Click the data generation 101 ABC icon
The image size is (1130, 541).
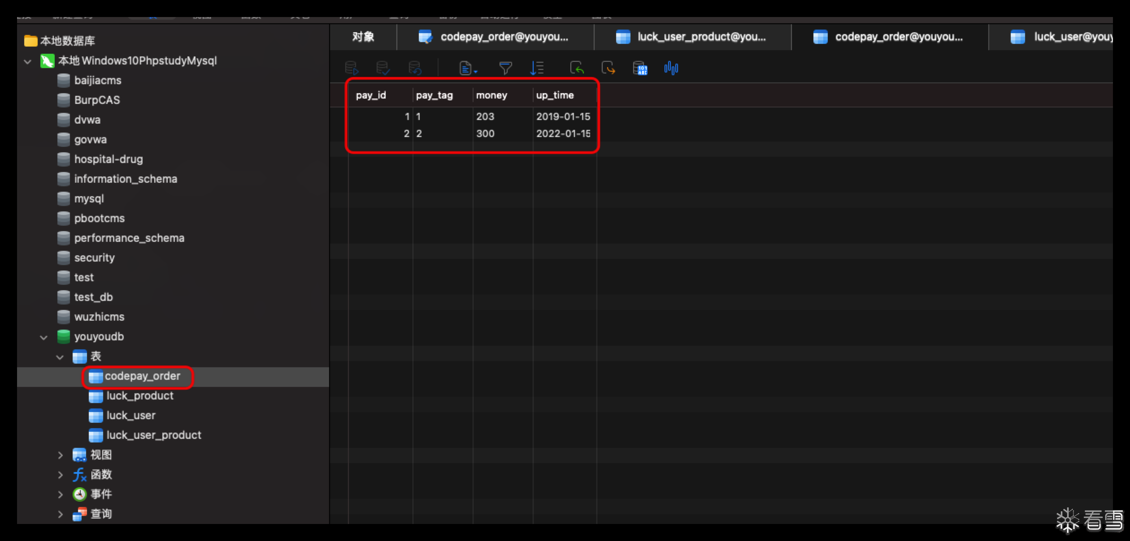[640, 68]
